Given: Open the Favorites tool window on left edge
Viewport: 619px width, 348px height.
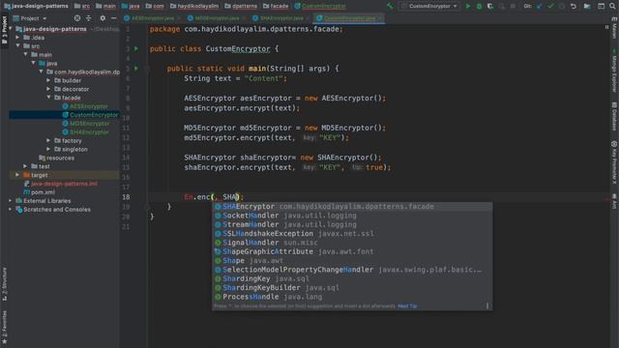Looking at the screenshot, I should click(x=4, y=327).
